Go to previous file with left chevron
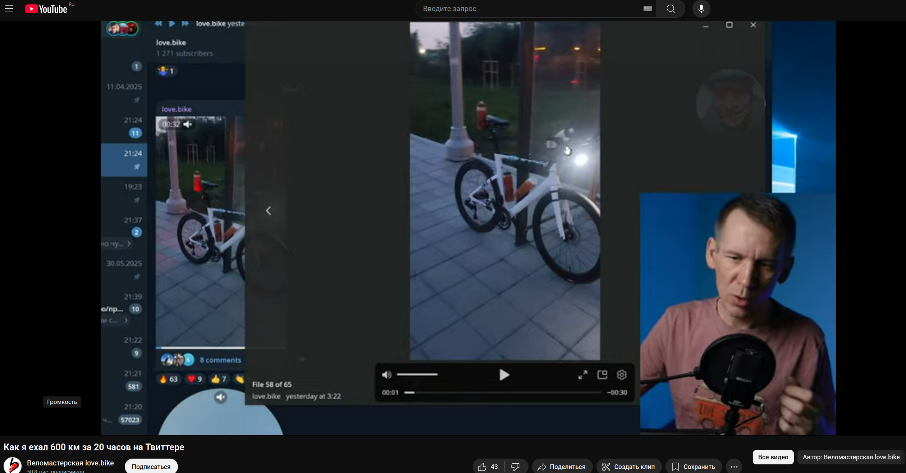The width and height of the screenshot is (906, 473). (x=268, y=211)
